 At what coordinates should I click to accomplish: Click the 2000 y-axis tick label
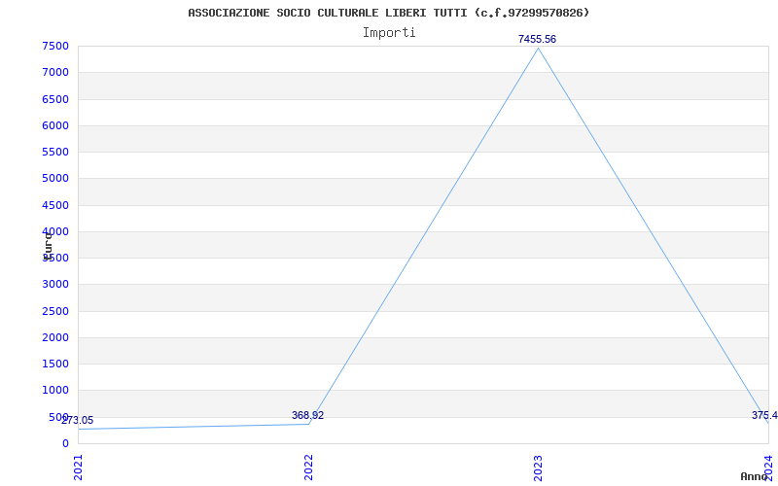(x=55, y=337)
